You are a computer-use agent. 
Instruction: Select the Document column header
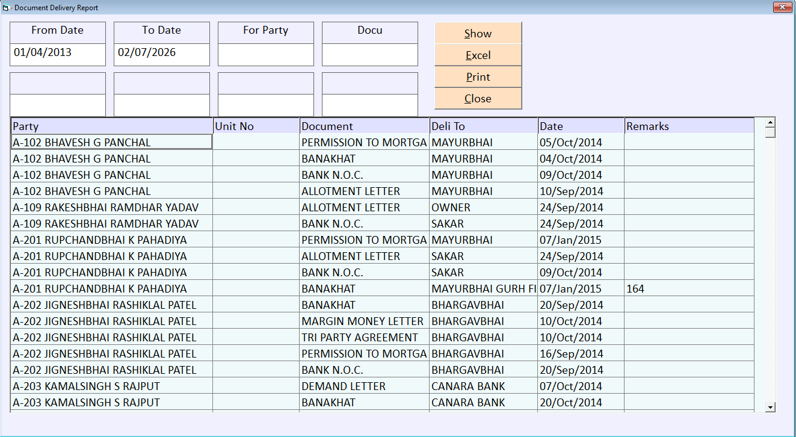coord(365,126)
